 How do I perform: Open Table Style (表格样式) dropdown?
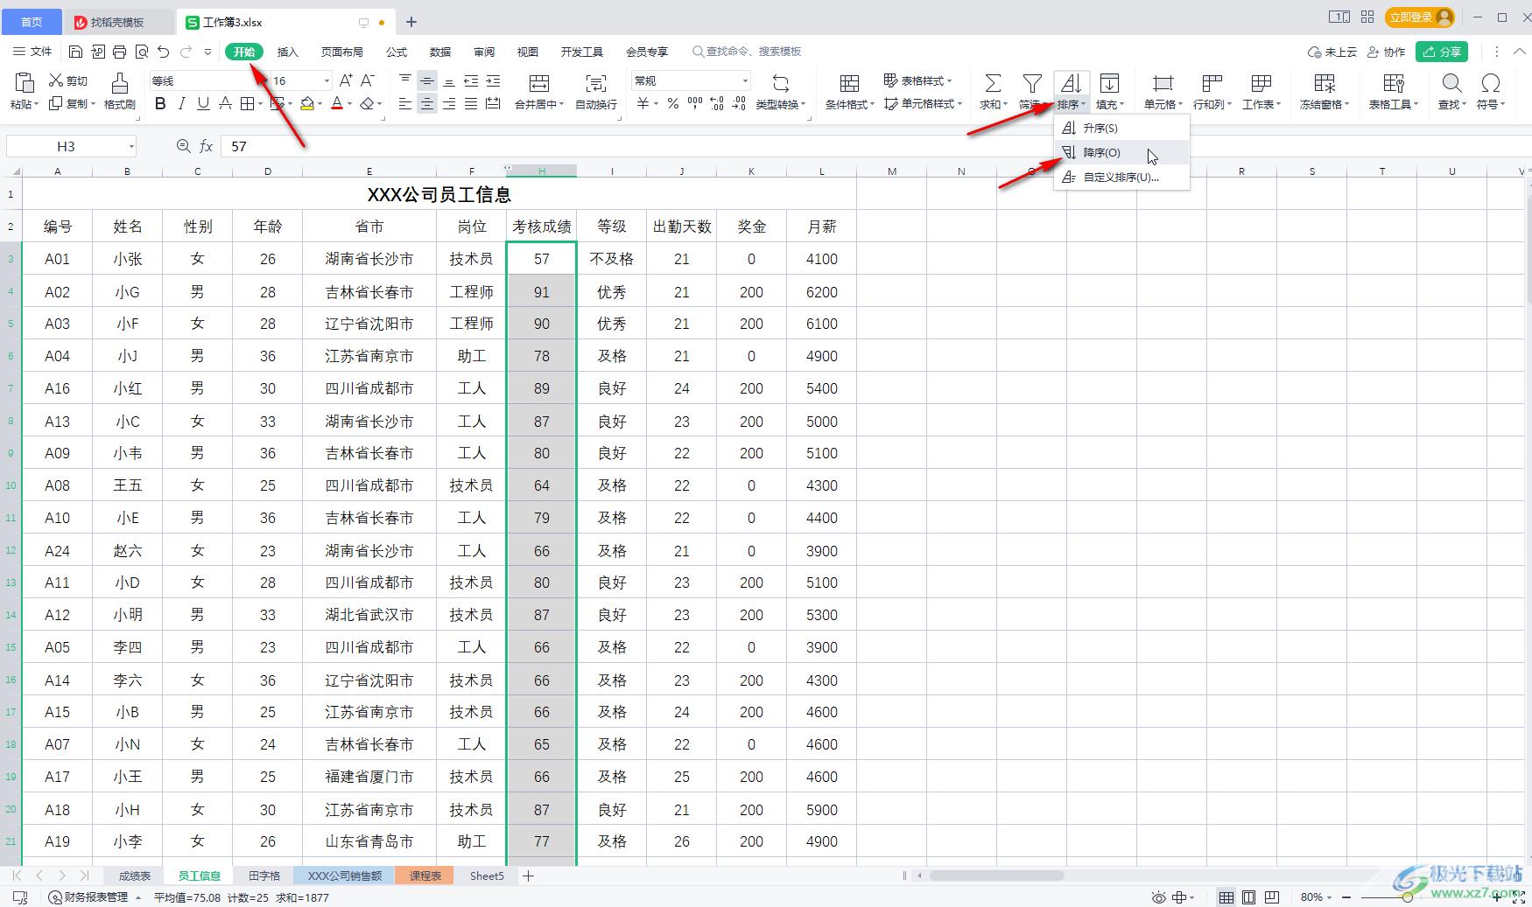(917, 80)
